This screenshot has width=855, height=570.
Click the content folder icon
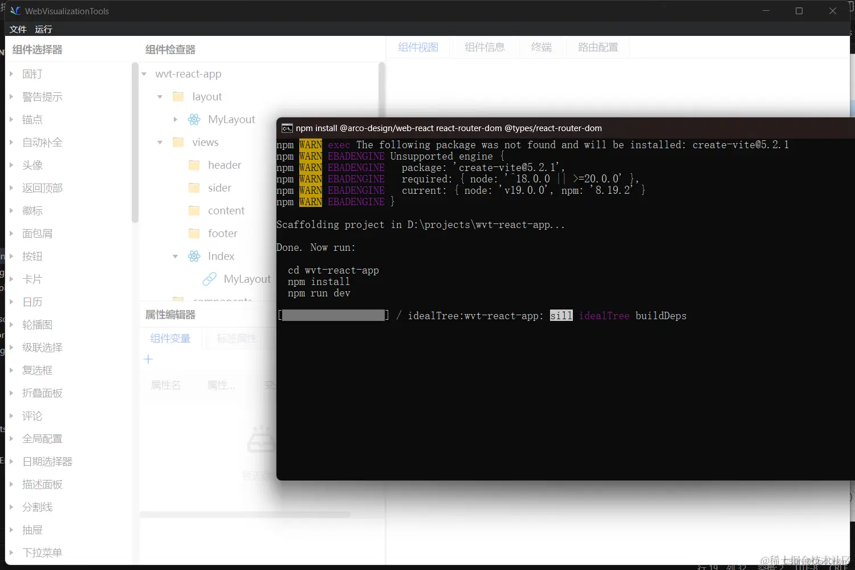coord(194,211)
